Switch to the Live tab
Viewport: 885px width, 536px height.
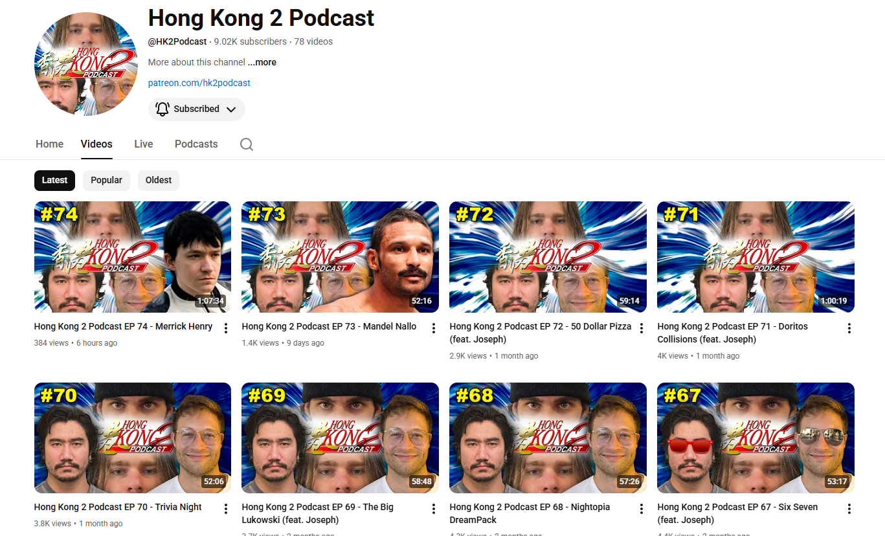[x=144, y=144]
